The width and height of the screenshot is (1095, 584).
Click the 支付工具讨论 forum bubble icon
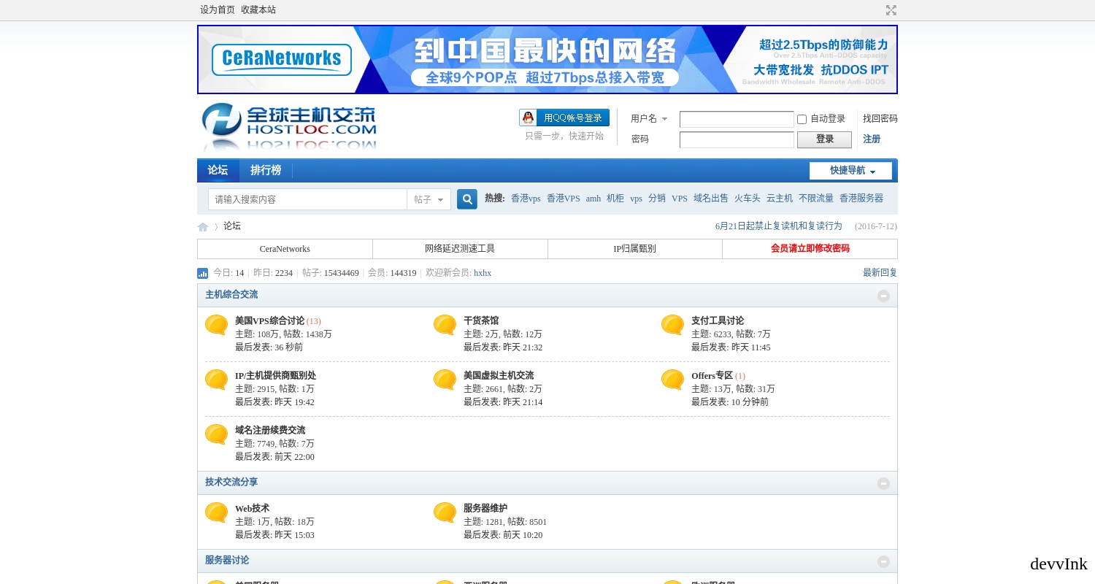(x=673, y=325)
